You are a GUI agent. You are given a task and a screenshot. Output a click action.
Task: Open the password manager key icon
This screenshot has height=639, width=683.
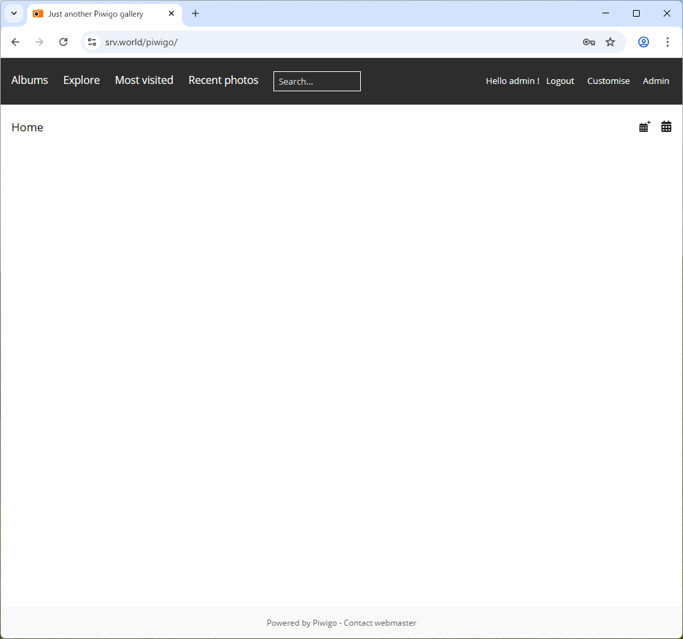(588, 41)
